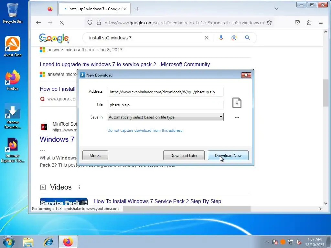Open the Recycle Bin desktop icon

coord(13,13)
